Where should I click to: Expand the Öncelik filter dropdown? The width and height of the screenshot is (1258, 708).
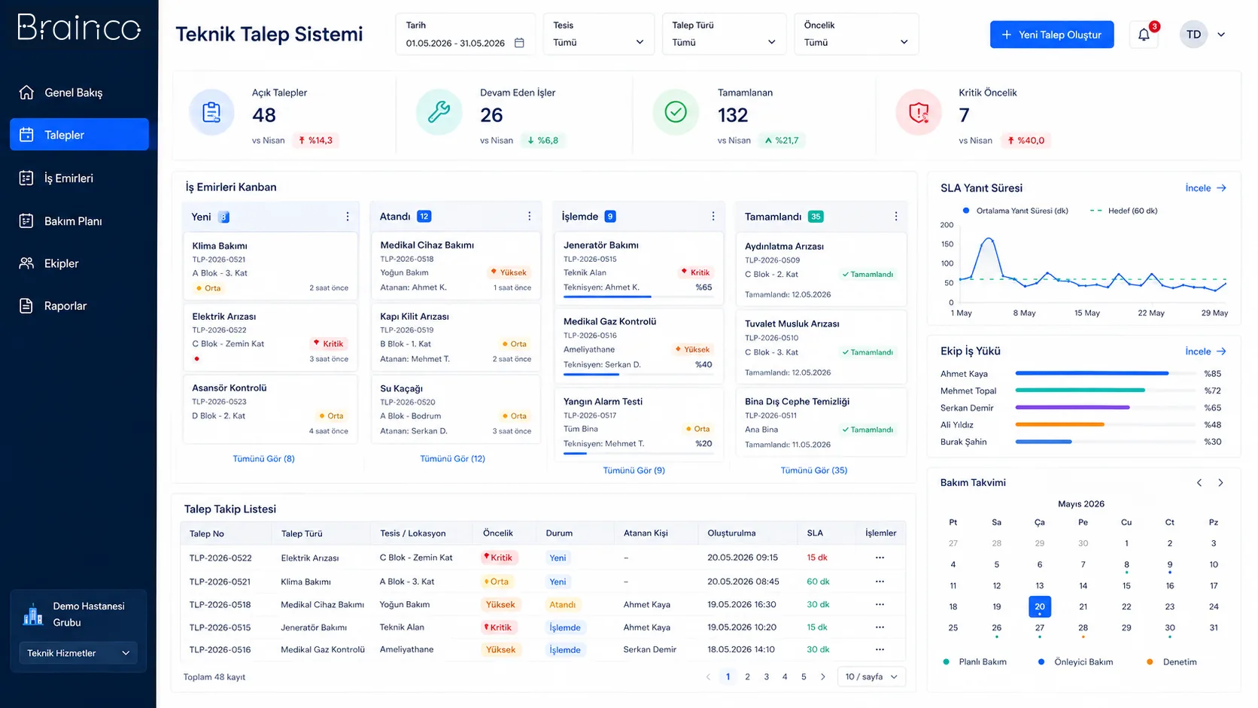pyautogui.click(x=856, y=34)
